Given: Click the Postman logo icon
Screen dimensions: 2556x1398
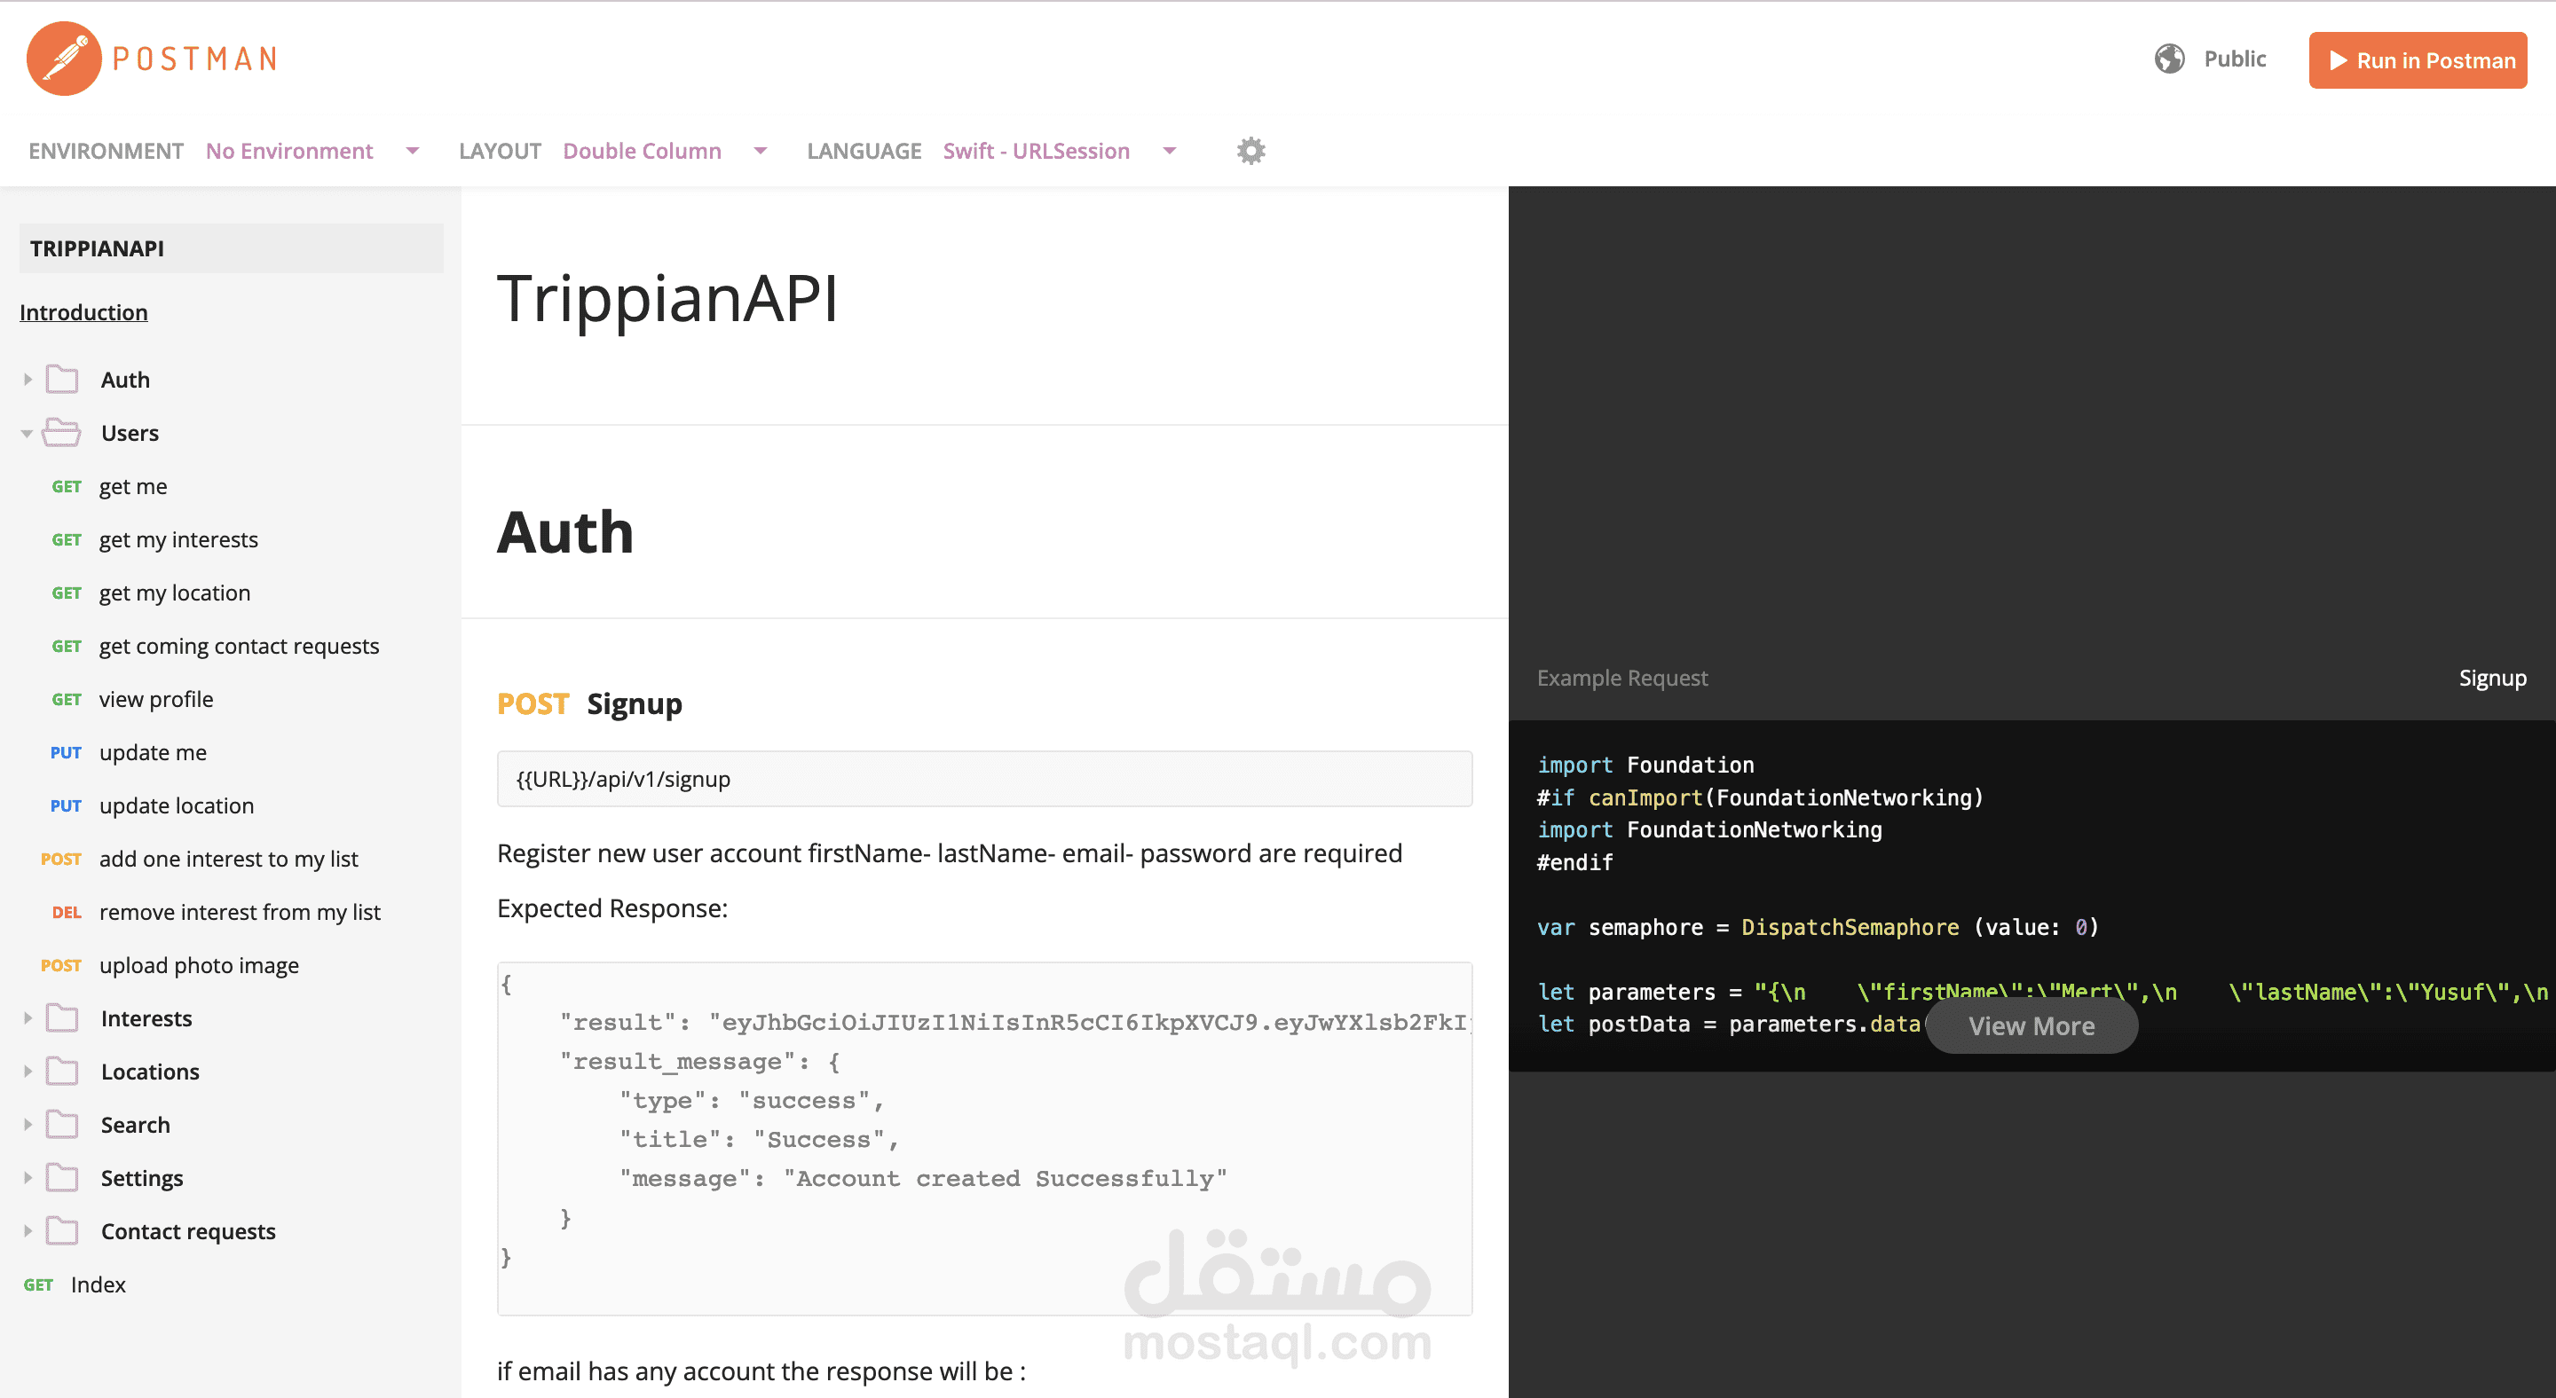Looking at the screenshot, I should (62, 60).
